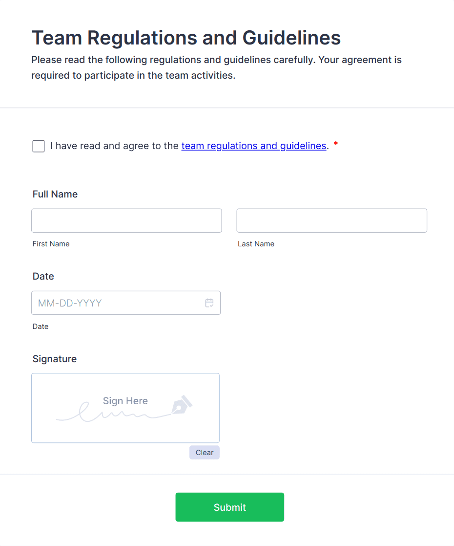The width and height of the screenshot is (454, 546).
Task: Click the Last Name sublabel
Action: click(x=256, y=244)
